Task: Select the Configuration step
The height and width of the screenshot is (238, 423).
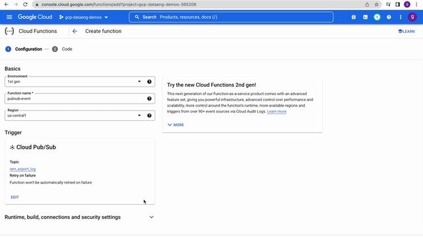Action: [x=24, y=49]
